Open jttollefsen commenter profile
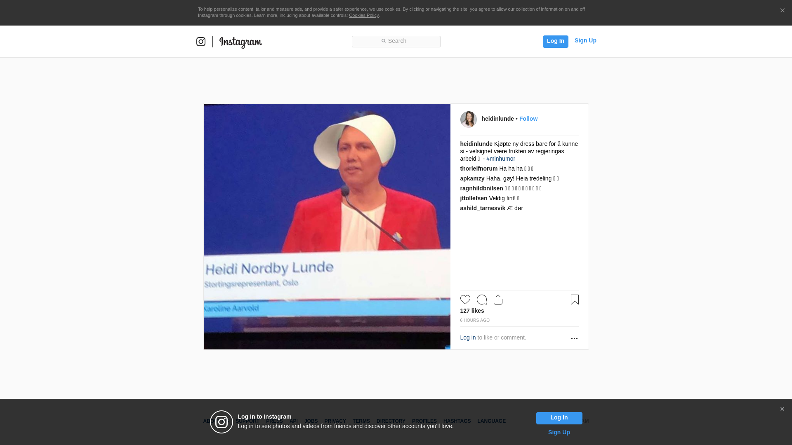Viewport: 792px width, 445px height. 474,198
